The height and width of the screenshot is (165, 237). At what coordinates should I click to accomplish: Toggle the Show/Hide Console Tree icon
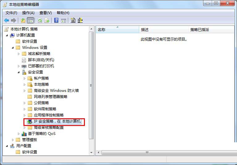tap(30, 20)
